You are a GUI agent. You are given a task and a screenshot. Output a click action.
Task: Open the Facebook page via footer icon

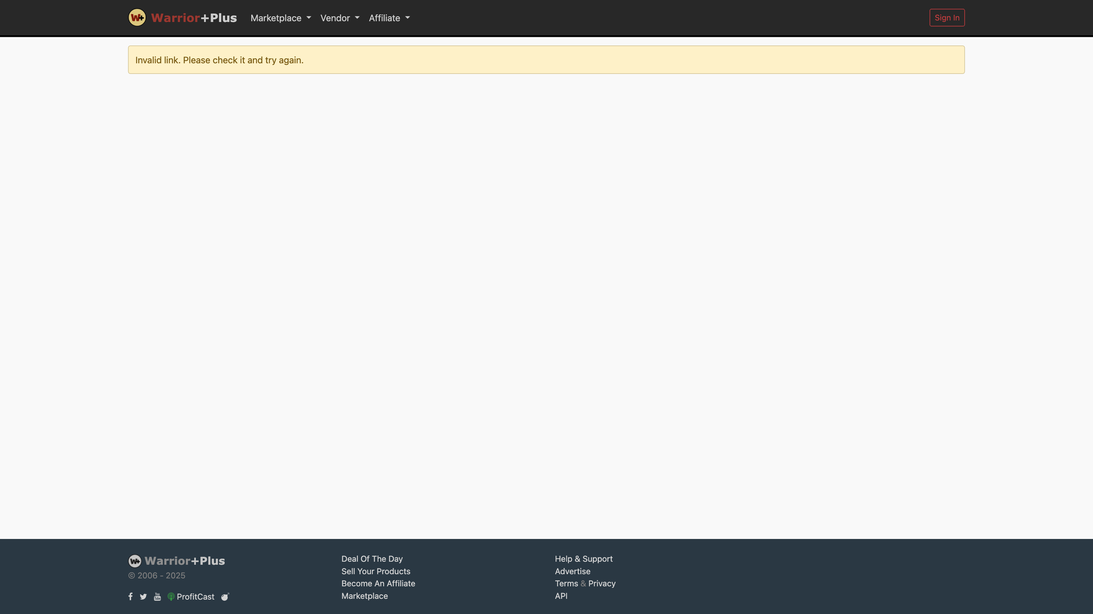tap(130, 596)
